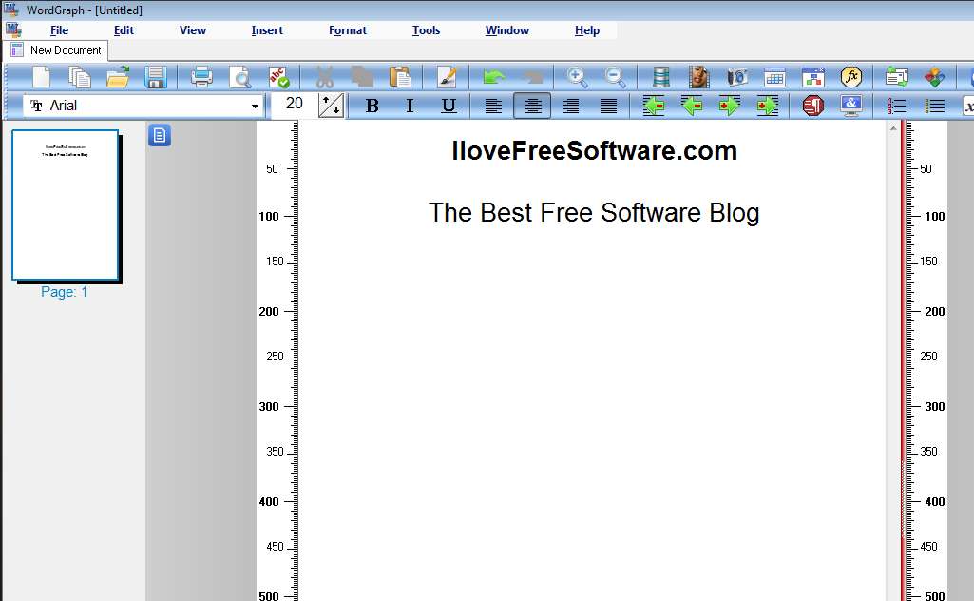Open the Format menu

[x=347, y=30]
